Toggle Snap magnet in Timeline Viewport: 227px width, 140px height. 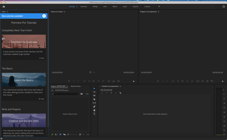107,93
